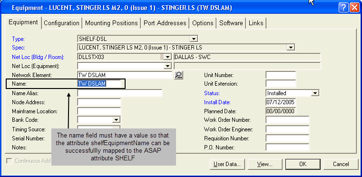
Task: Open the Mounting Positions tab
Action: click(111, 23)
